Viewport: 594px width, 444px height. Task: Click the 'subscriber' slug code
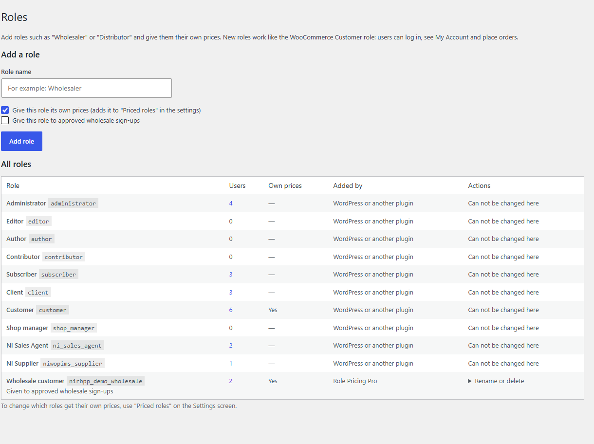pyautogui.click(x=58, y=275)
